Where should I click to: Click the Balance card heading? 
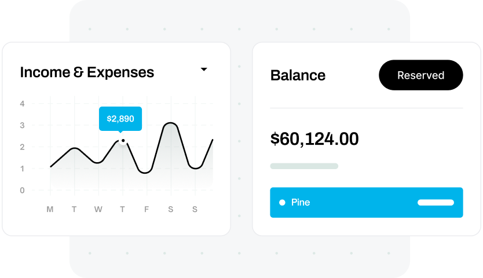298,75
